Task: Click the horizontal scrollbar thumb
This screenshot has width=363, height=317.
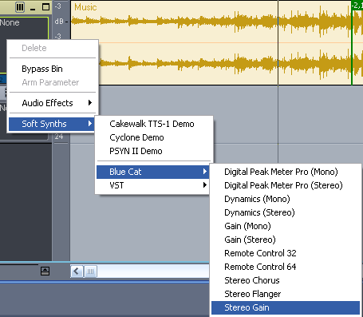Action: tap(90, 271)
